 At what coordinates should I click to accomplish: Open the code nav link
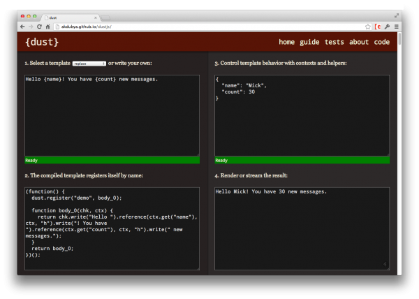point(382,42)
